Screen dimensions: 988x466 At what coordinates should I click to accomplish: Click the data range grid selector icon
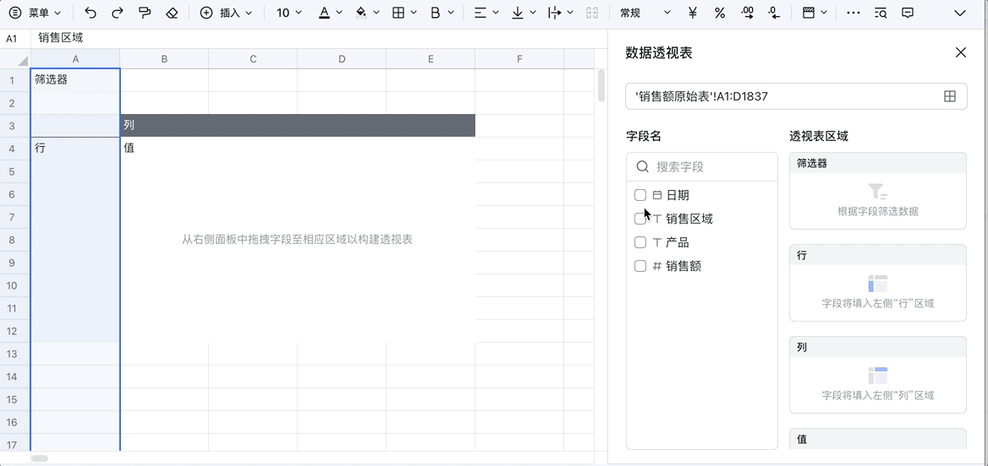coord(950,96)
